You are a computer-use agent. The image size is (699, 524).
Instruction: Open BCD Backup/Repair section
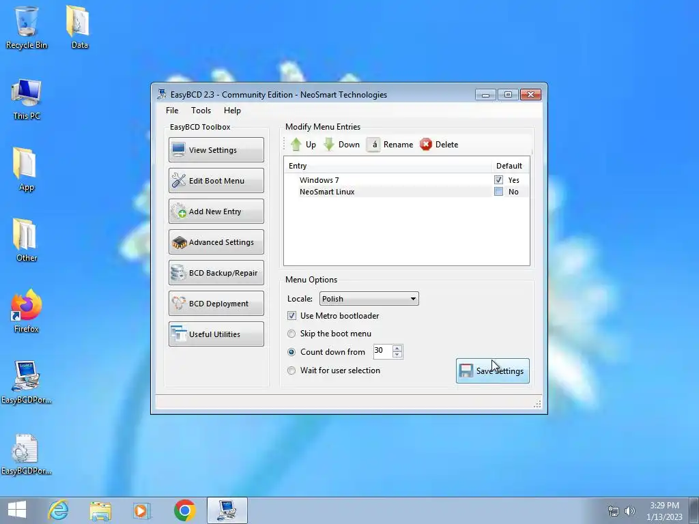(216, 273)
